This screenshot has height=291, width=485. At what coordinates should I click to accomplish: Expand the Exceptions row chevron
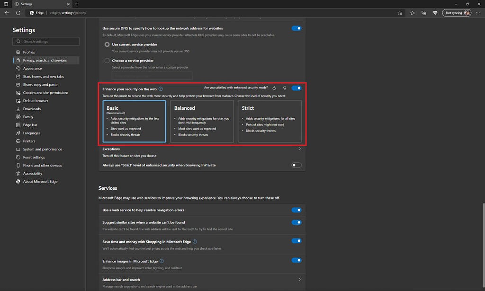299,149
